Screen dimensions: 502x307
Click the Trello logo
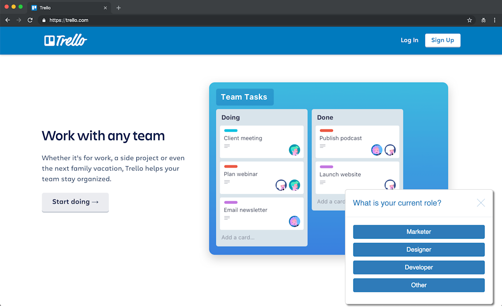65,40
